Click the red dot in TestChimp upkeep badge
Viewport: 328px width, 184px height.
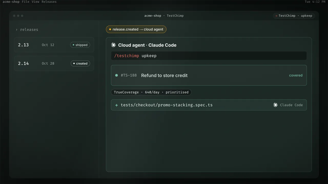pos(276,16)
